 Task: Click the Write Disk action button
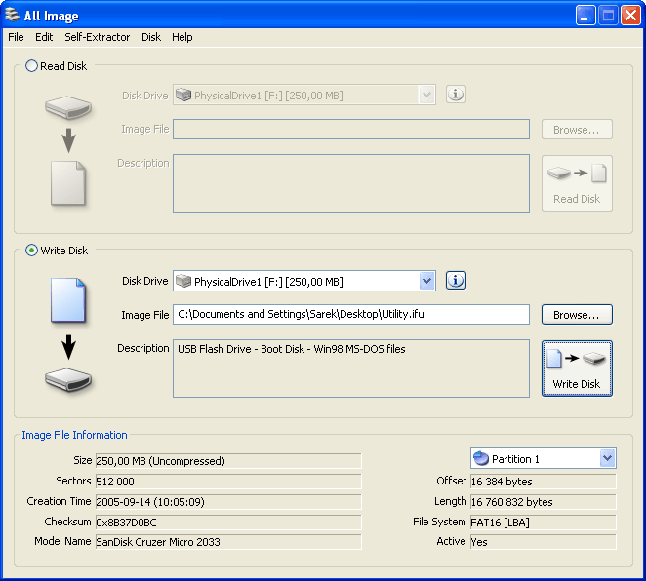577,368
